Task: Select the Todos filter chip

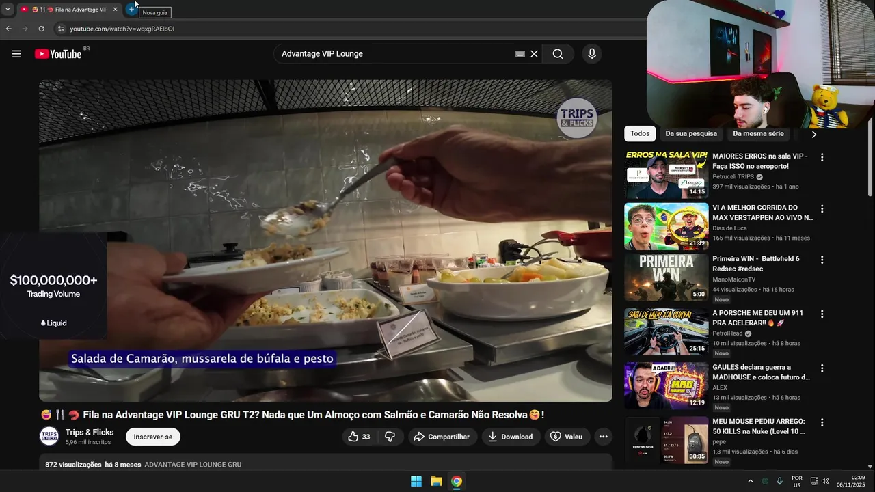Action: coord(640,134)
